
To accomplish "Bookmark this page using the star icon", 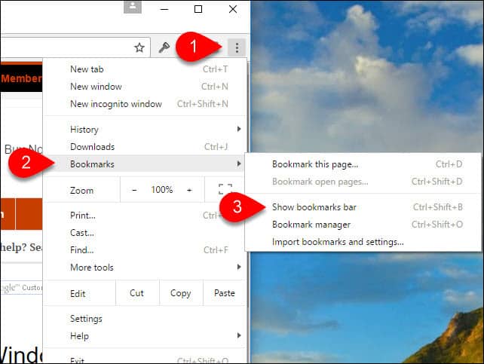I will pyautogui.click(x=139, y=47).
